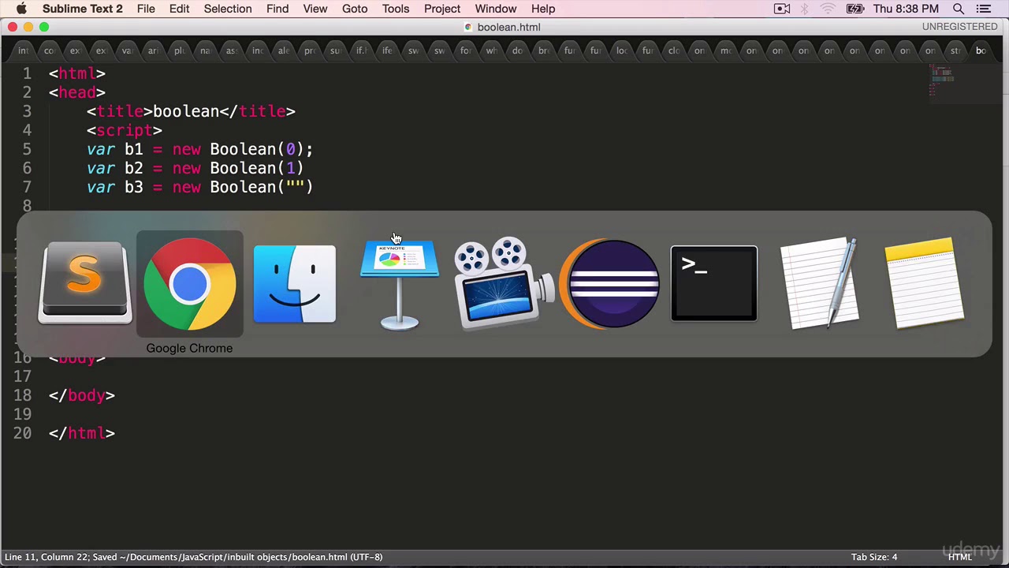Open Spotlight search magnifier
This screenshot has height=568, width=1009.
(959, 9)
